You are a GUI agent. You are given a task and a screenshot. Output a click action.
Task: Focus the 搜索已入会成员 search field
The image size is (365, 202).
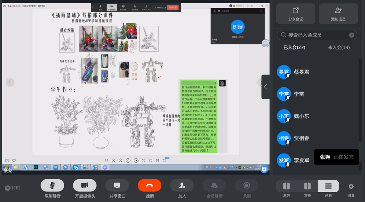[317, 35]
